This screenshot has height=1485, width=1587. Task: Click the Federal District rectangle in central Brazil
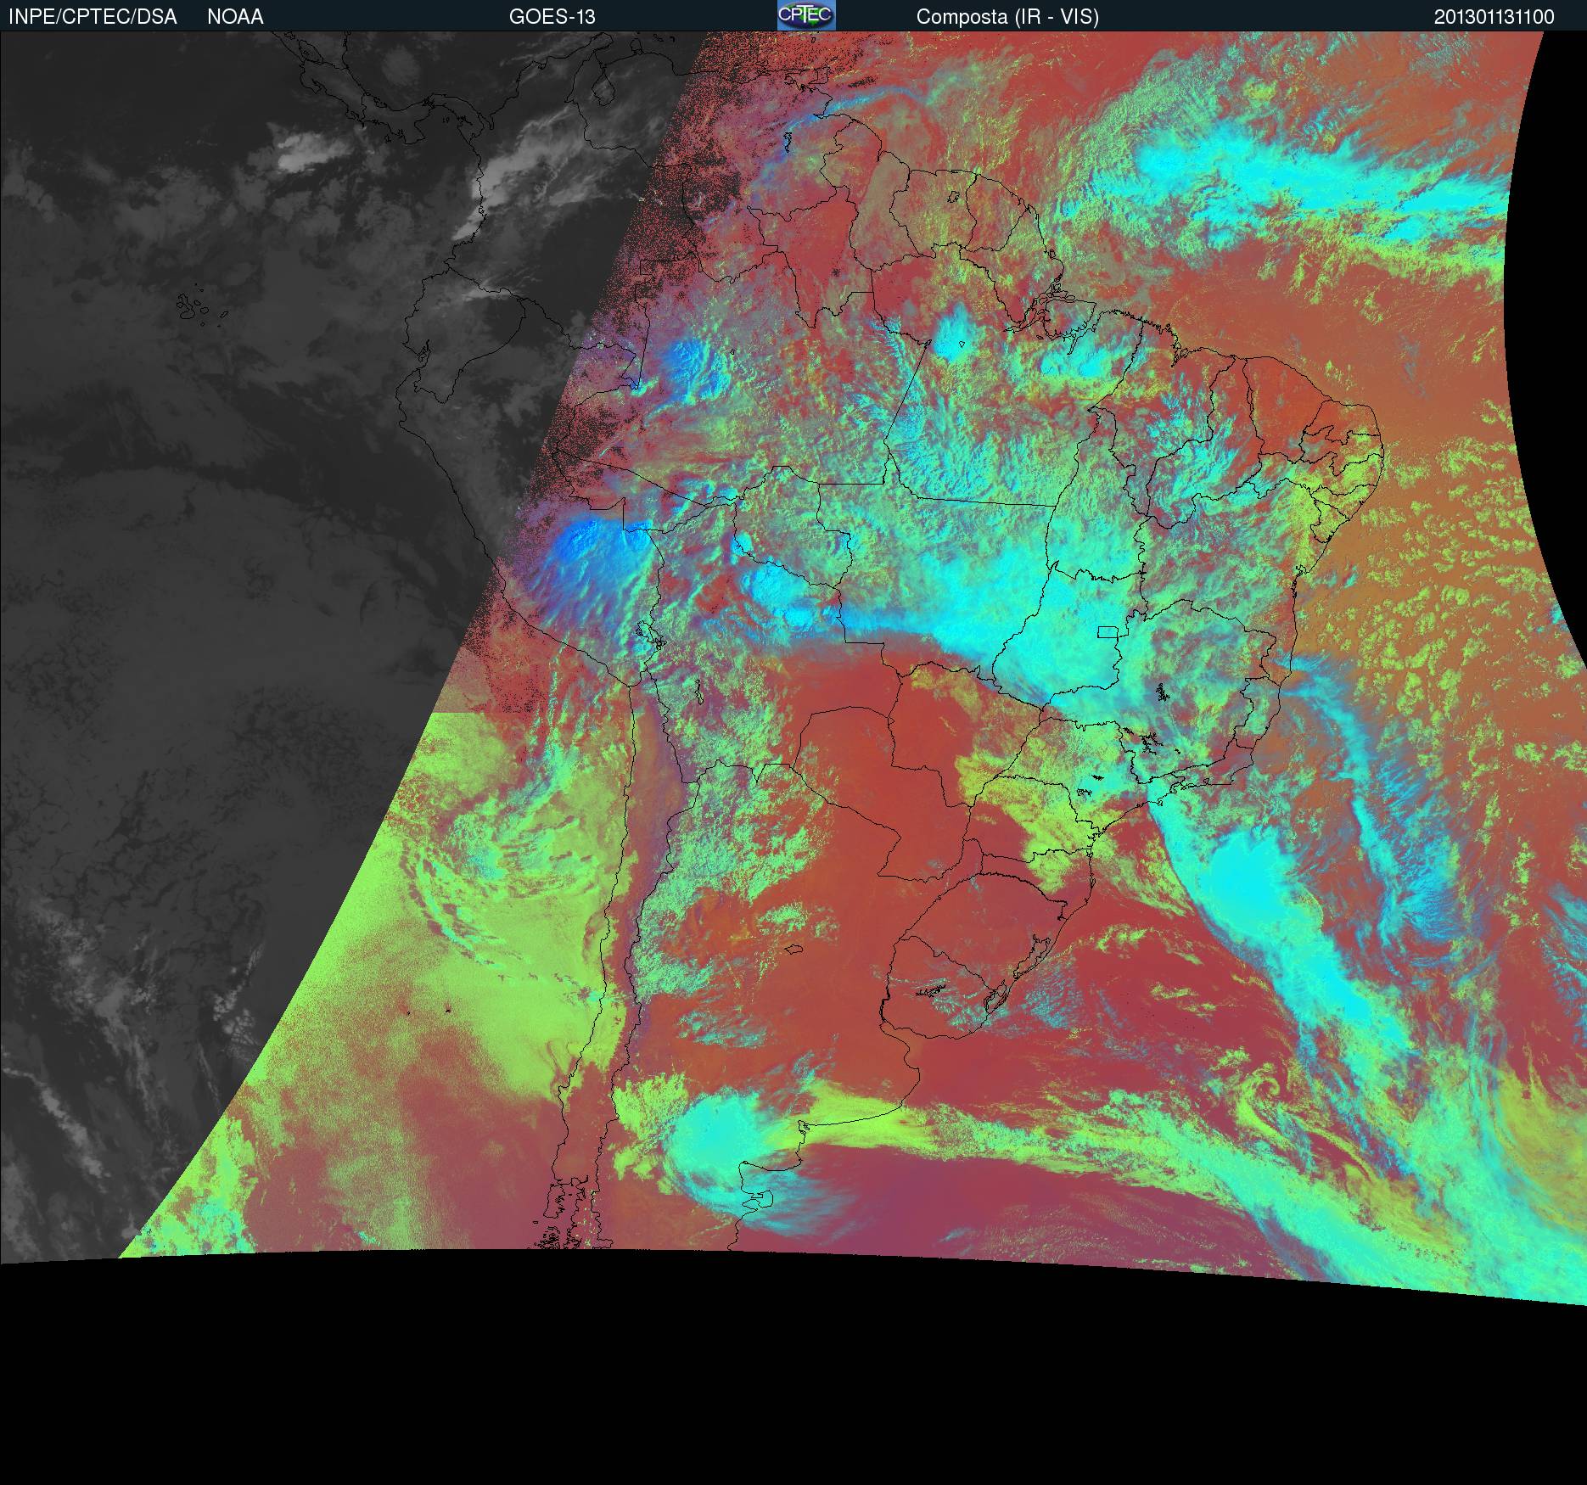1108,631
